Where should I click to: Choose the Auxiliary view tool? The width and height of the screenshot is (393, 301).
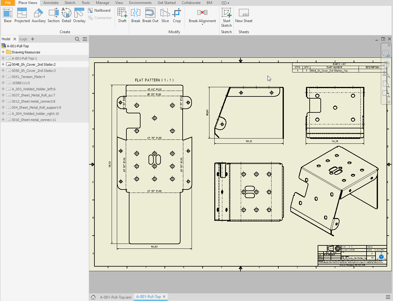point(38,15)
